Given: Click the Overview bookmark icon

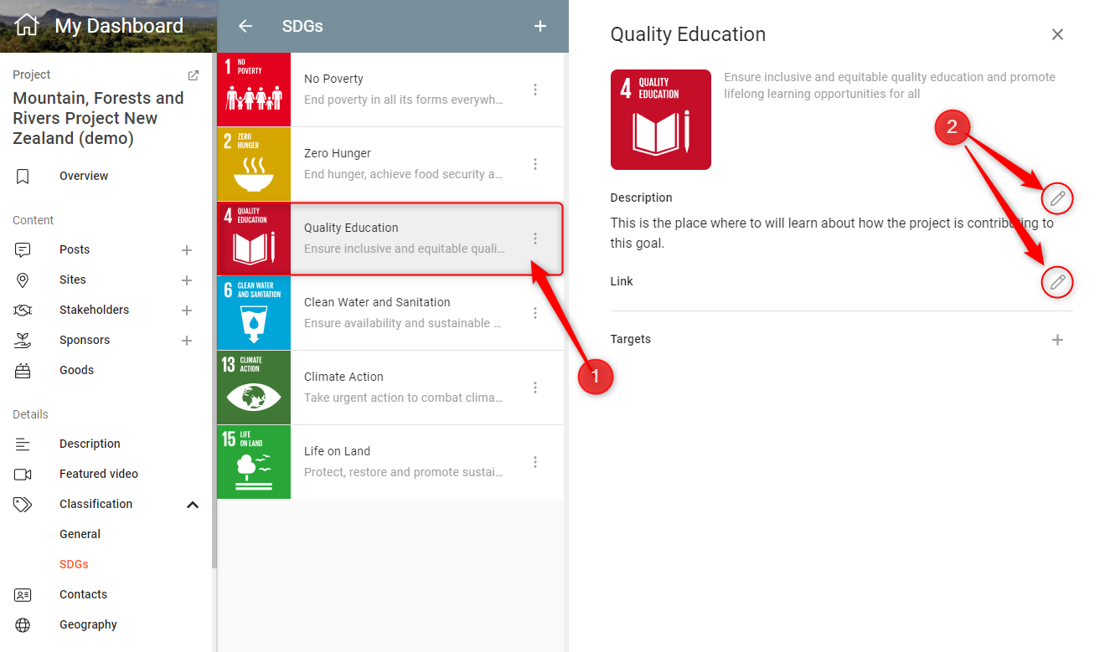Looking at the screenshot, I should point(23,176).
